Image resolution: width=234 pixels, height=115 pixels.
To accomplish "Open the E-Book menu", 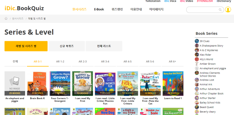I will pyautogui.click(x=99, y=9).
